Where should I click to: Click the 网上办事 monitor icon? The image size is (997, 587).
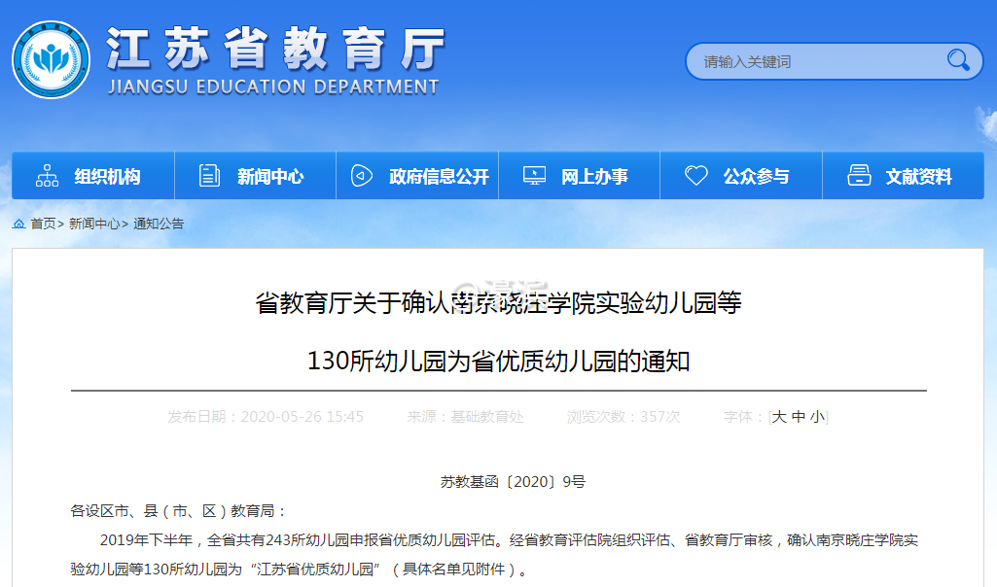(534, 176)
